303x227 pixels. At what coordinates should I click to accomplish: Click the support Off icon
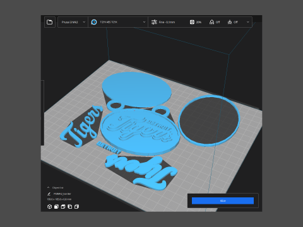[211, 22]
